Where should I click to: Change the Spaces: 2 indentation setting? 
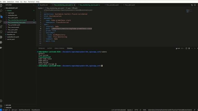point(130,110)
